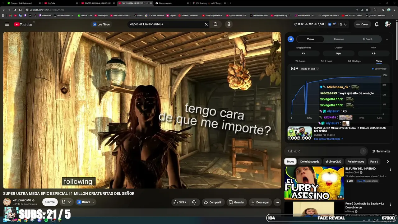This screenshot has width=398, height=224.
Task: Open the vidIQ toolbar extension icon
Action: pos(330,24)
